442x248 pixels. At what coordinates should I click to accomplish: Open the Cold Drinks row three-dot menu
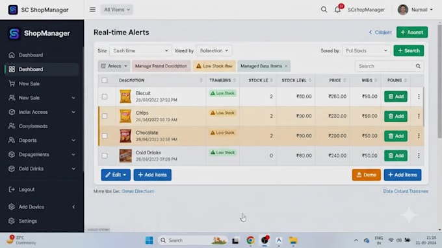click(419, 155)
